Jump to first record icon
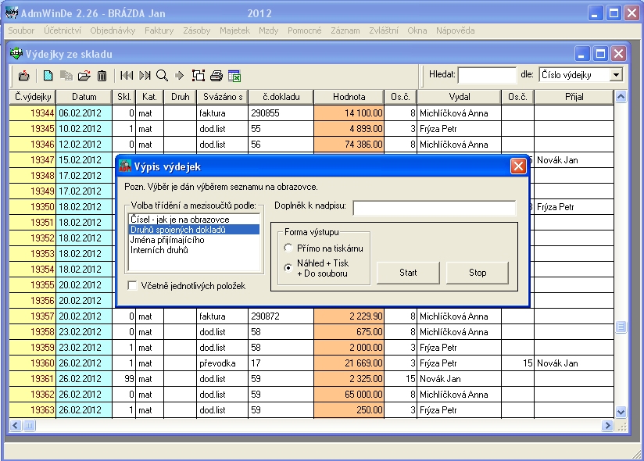Screen dimensions: 644x461 point(127,76)
